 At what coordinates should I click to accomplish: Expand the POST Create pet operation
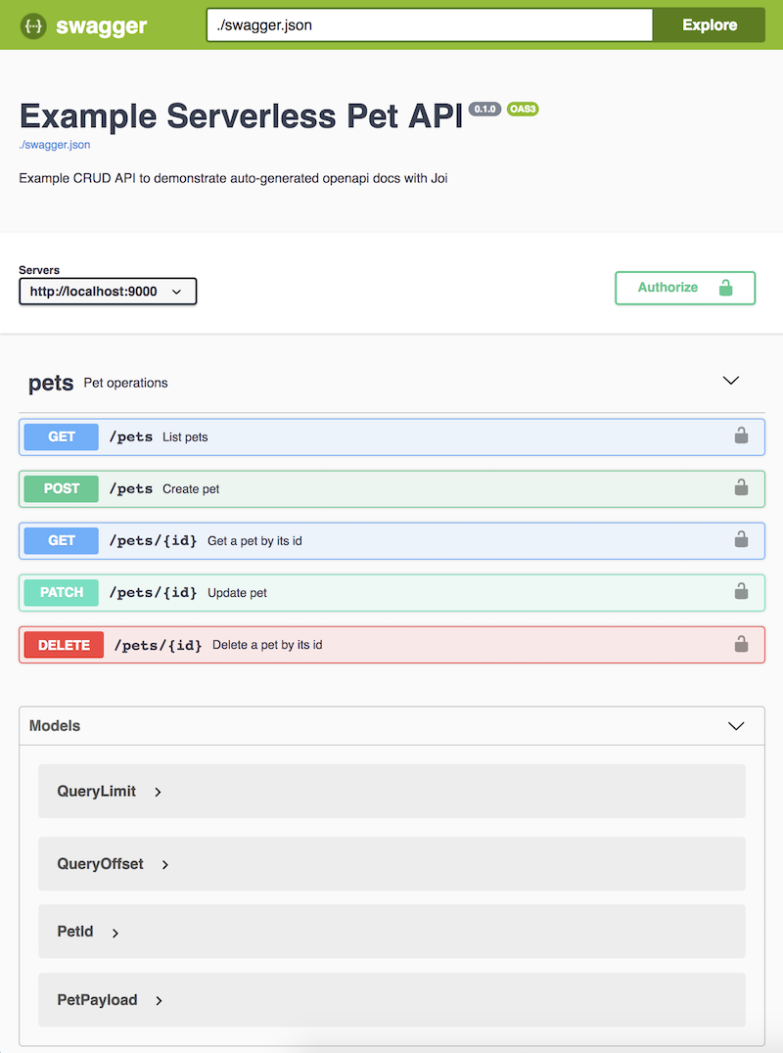click(x=391, y=489)
